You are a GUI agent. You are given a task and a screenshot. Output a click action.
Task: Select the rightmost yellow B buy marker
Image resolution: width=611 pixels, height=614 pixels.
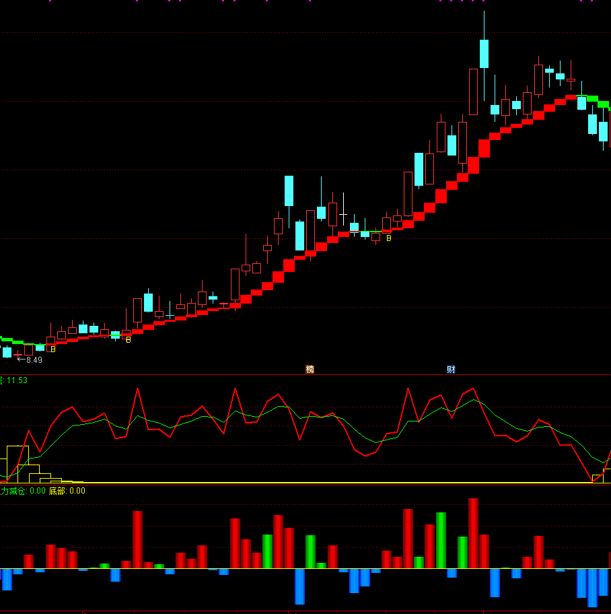click(388, 238)
